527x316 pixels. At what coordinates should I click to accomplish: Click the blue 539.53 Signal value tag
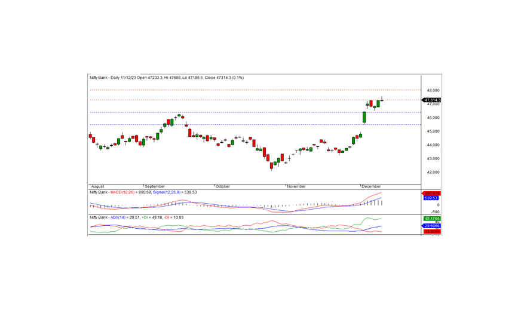point(431,197)
